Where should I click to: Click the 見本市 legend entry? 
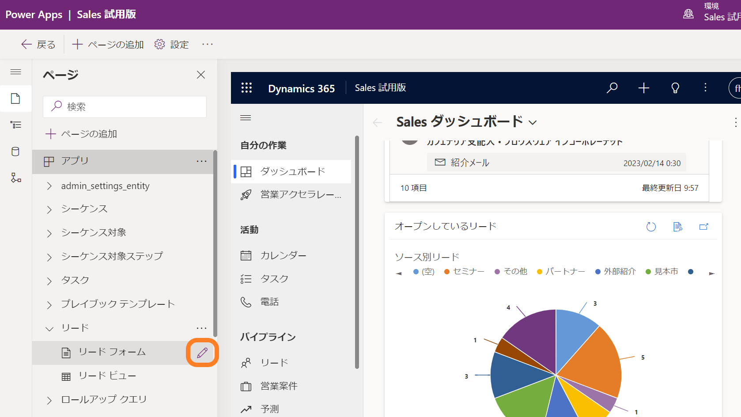pyautogui.click(x=662, y=272)
